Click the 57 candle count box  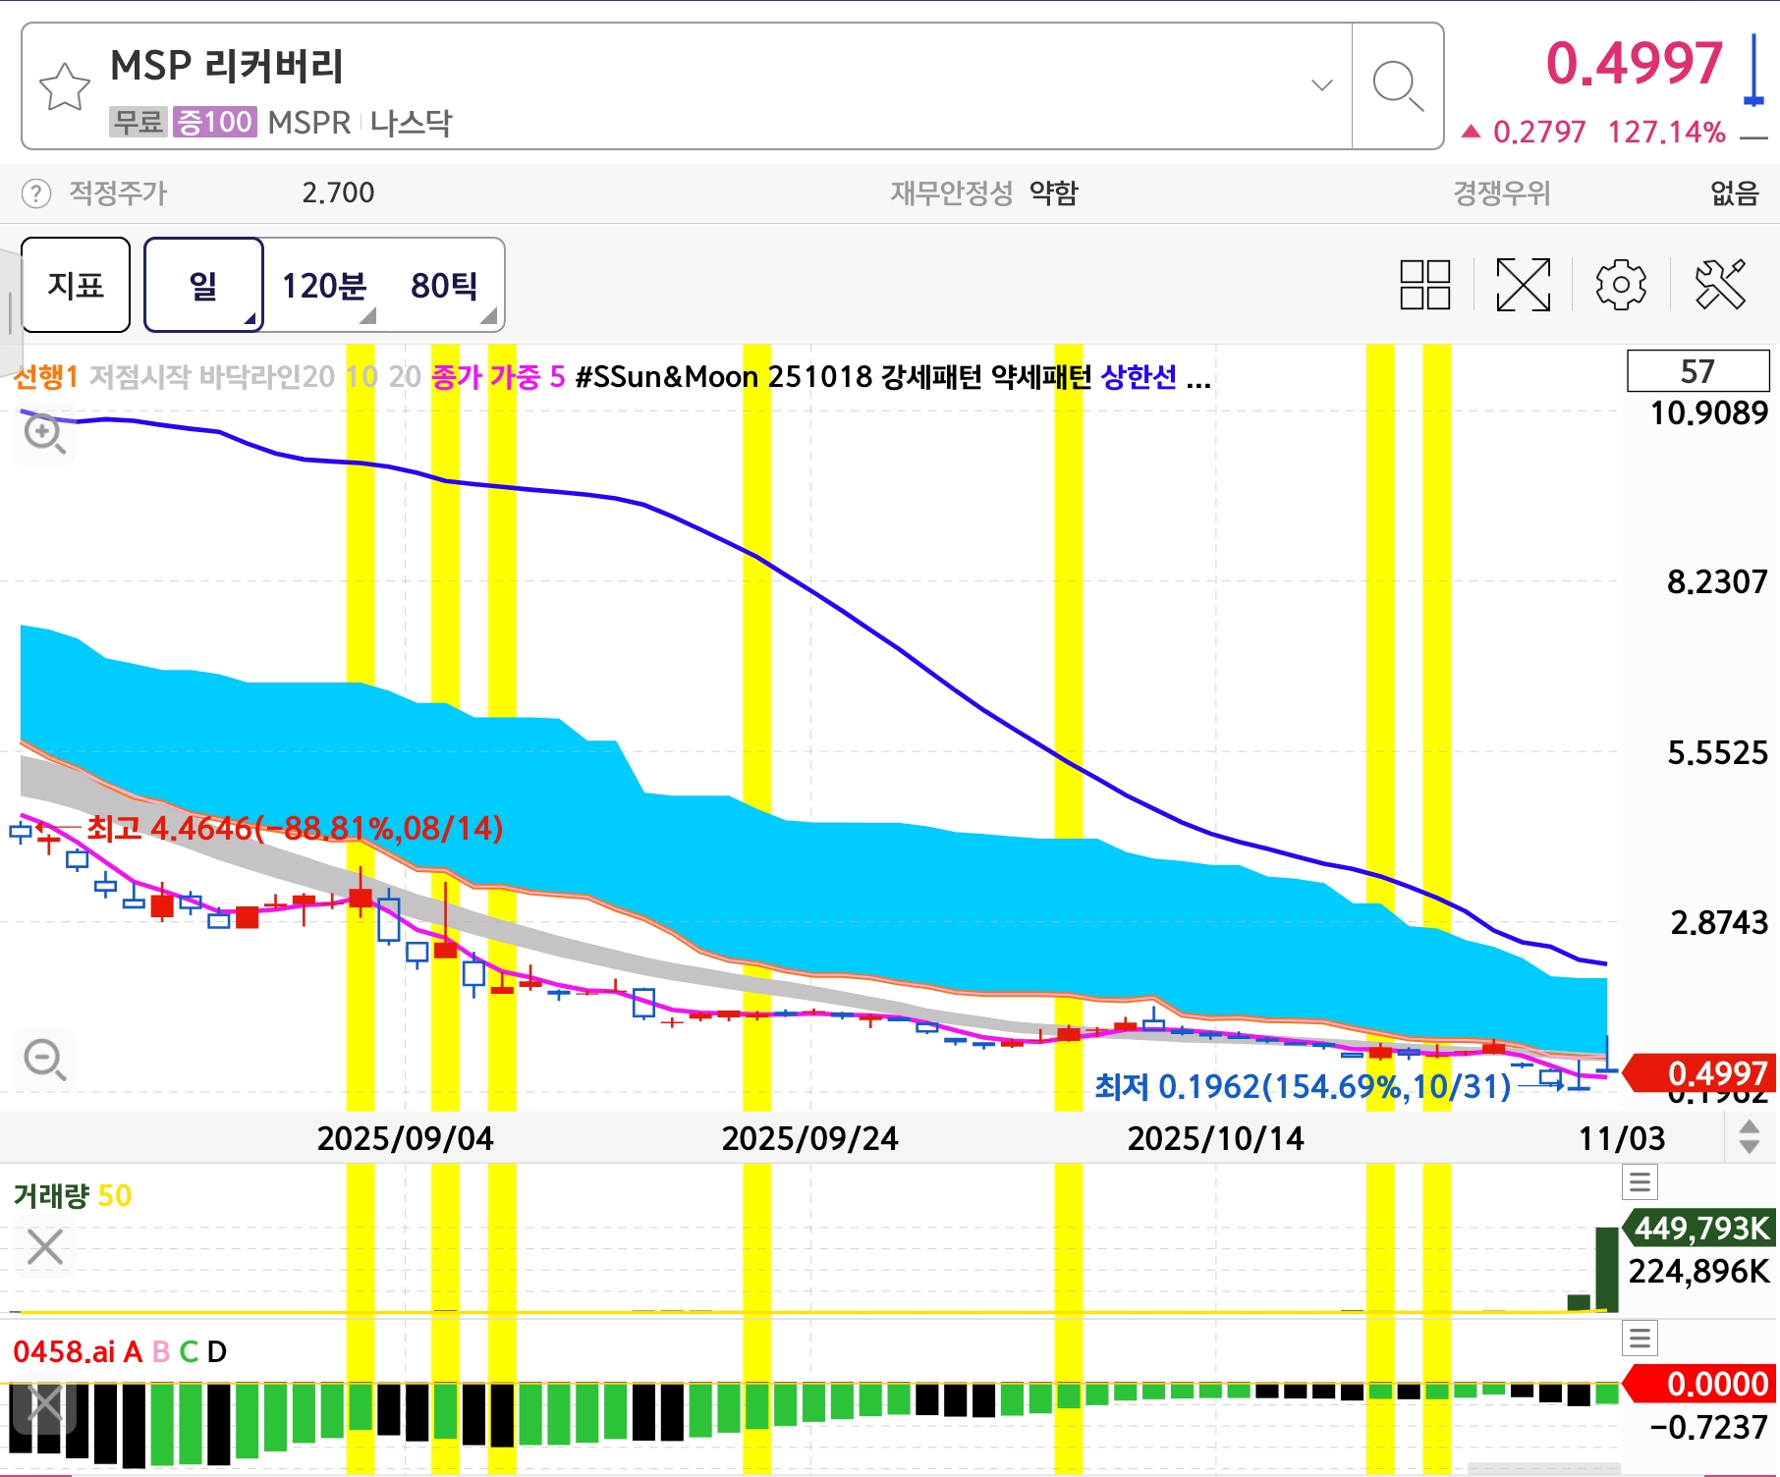(x=1698, y=371)
